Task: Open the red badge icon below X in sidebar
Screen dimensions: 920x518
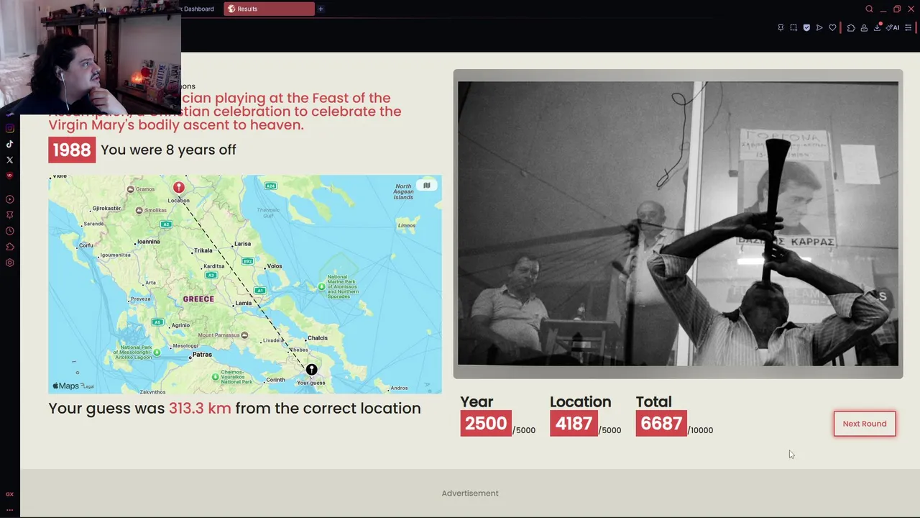Action: pos(9,176)
